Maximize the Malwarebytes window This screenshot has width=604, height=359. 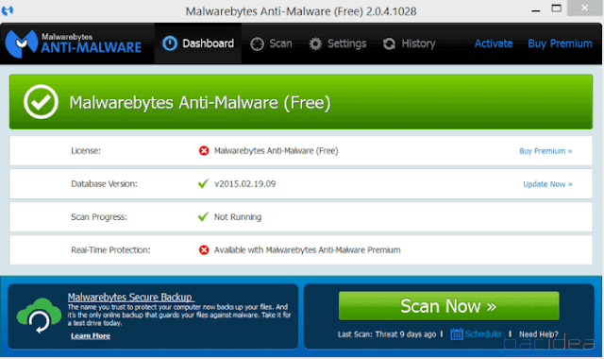tap(556, 9)
